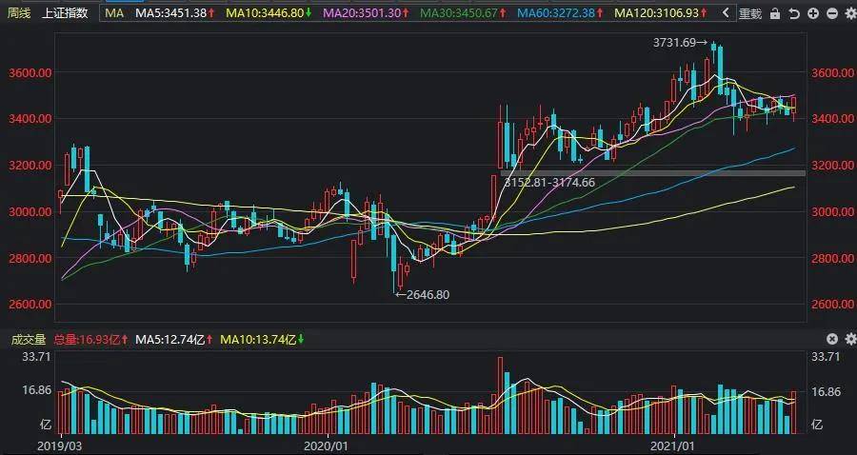
Task: Close the volume panel with X icon
Action: click(832, 339)
